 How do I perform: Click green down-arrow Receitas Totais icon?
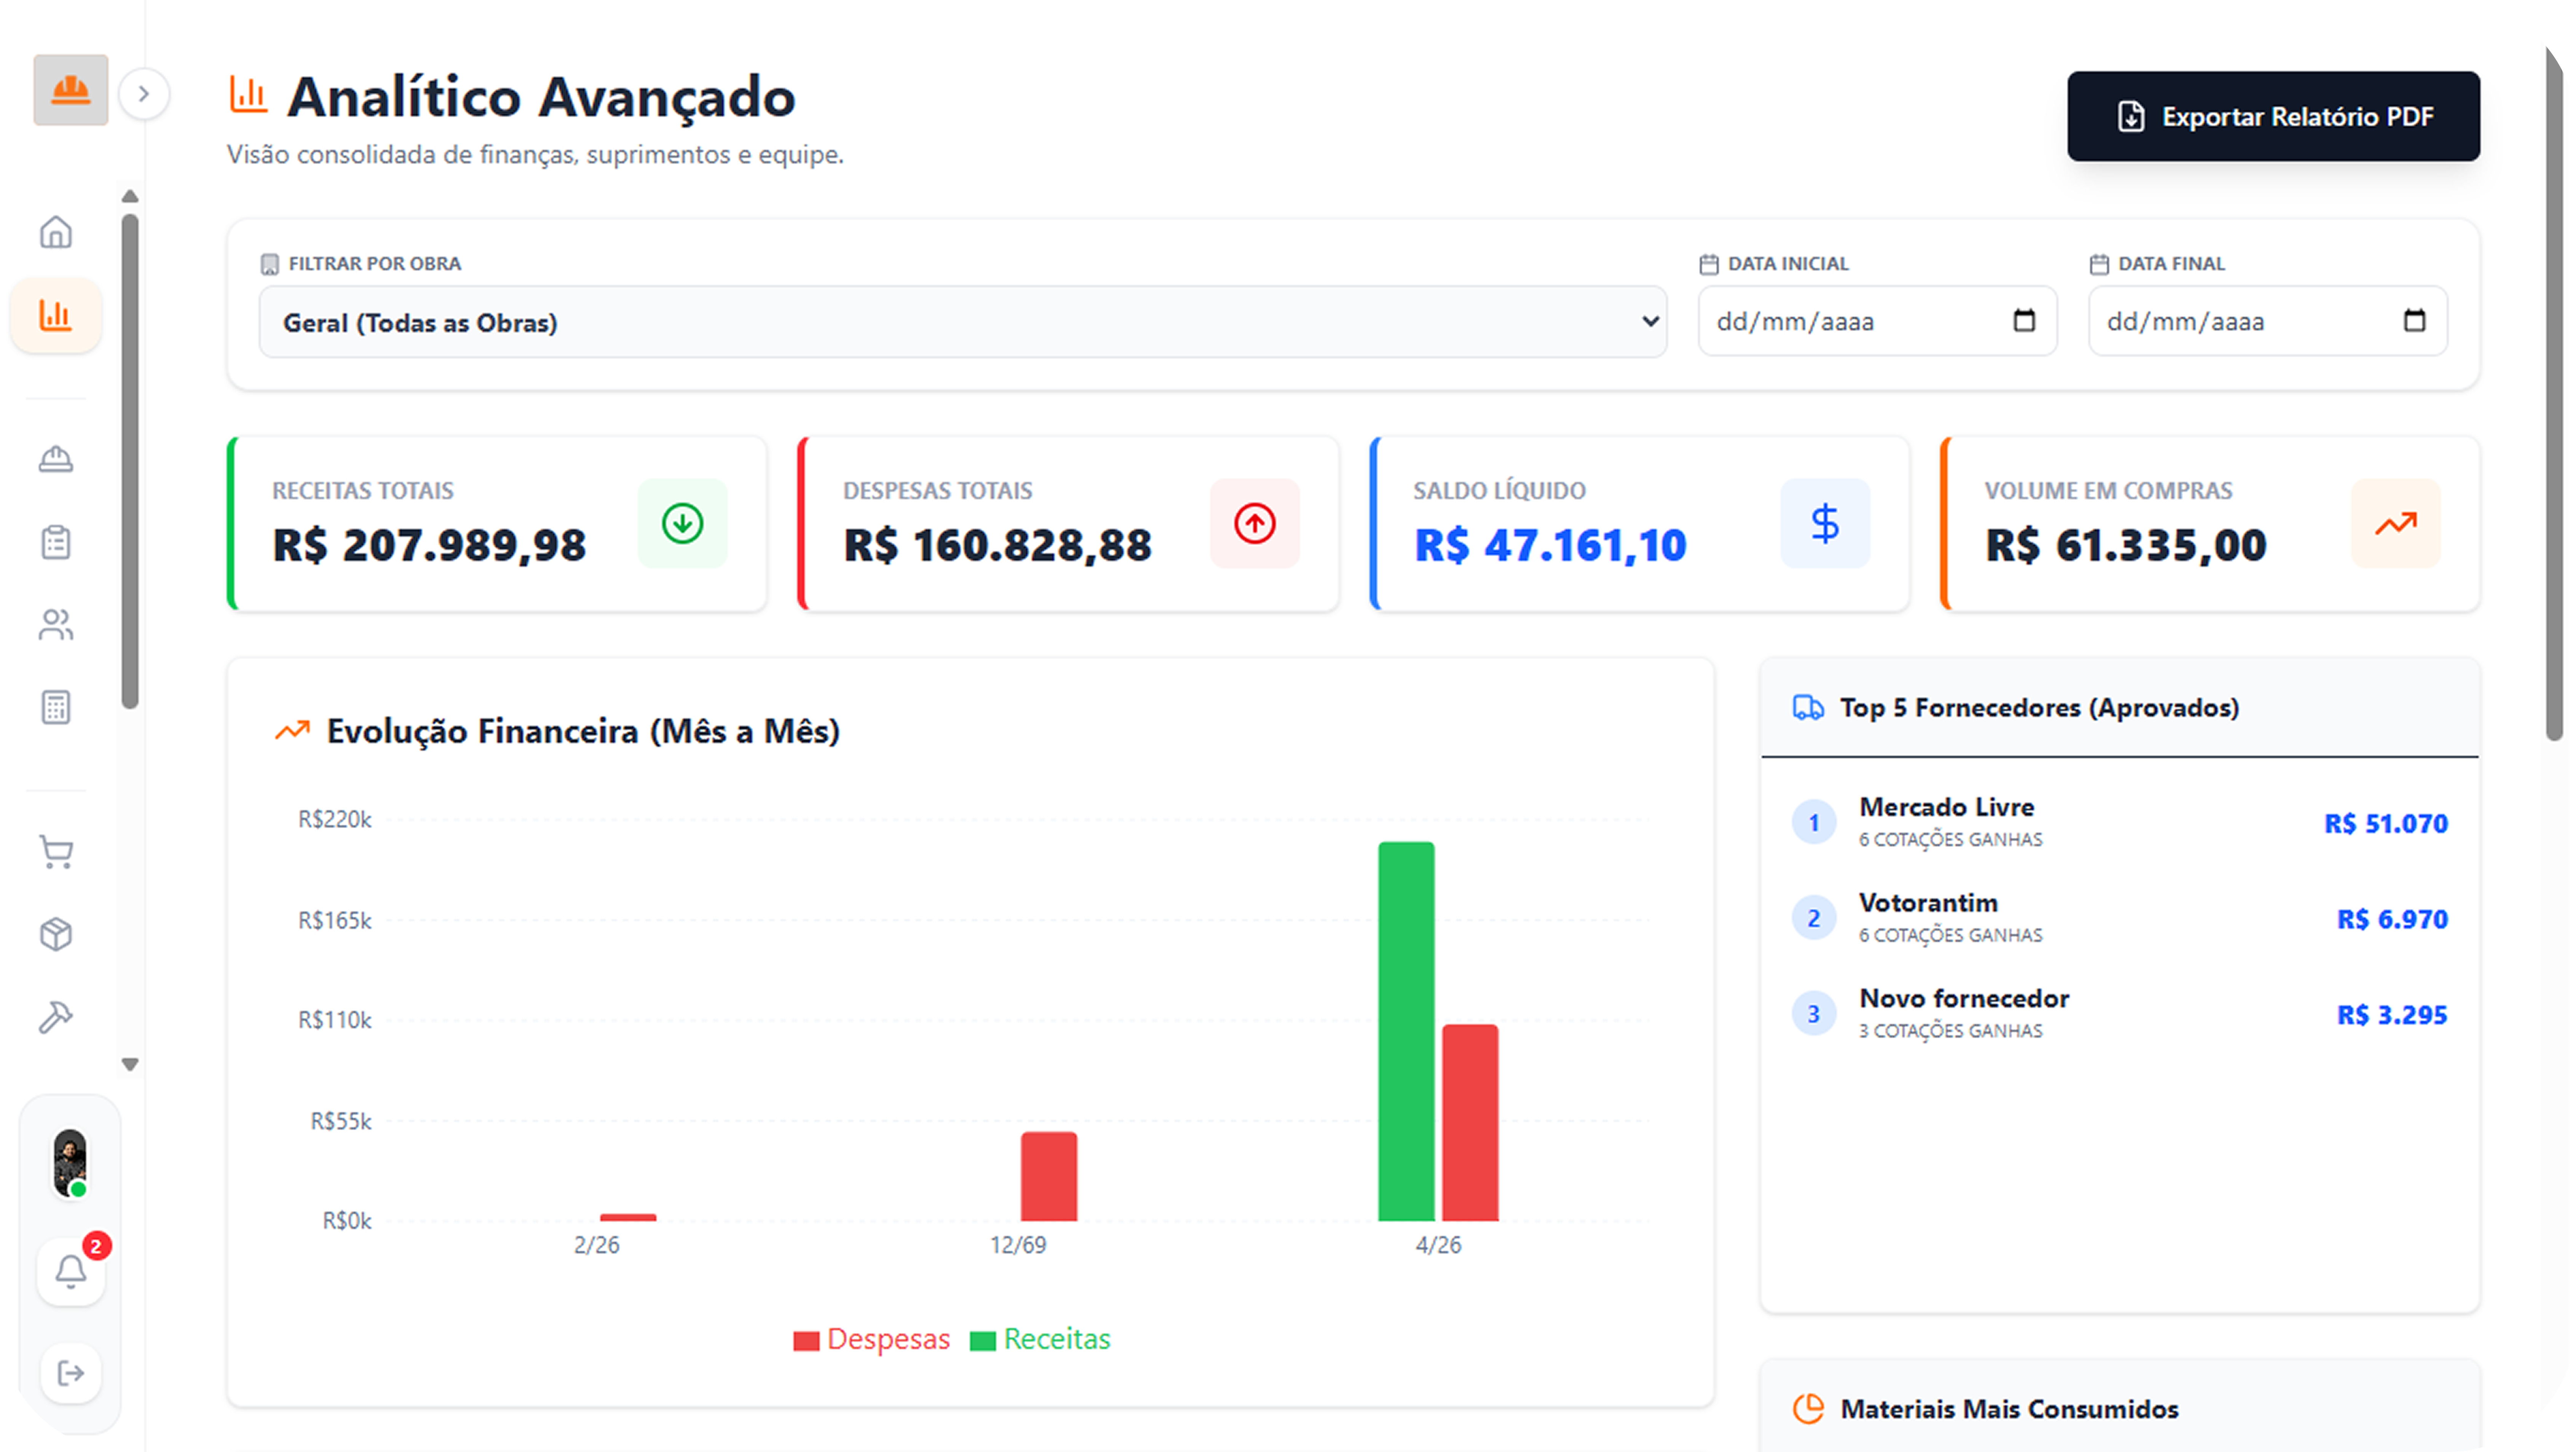[683, 523]
